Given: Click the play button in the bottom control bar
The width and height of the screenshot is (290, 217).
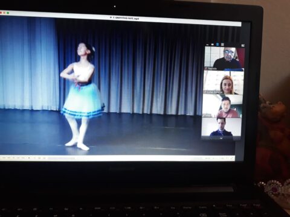Looking at the screenshot, I should pos(29,158).
